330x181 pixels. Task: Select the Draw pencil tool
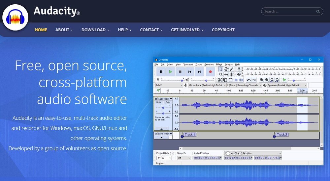232,69
